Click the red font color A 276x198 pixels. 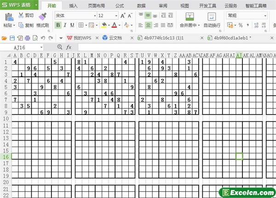[114, 25]
